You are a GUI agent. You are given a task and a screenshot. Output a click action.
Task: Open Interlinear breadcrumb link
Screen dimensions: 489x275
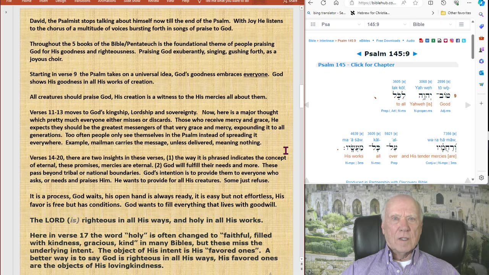tap(327, 40)
